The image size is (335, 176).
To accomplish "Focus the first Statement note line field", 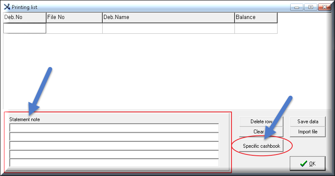I will (x=114, y=128).
